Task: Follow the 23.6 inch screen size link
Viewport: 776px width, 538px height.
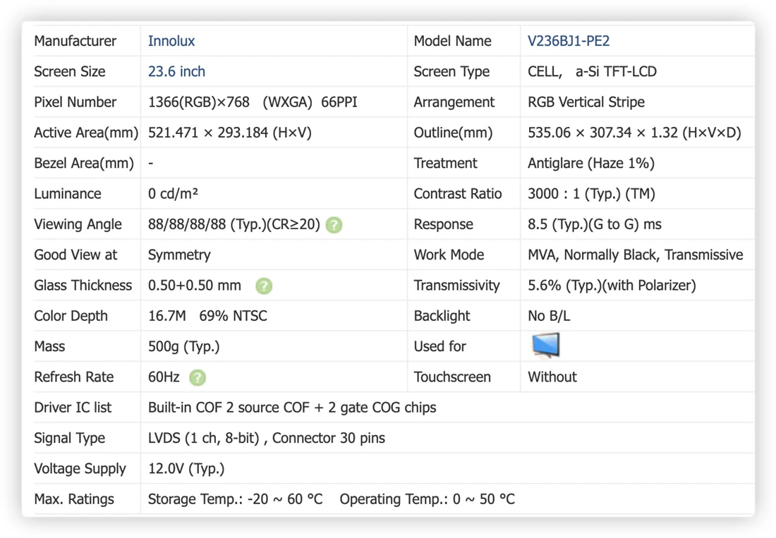Action: (x=176, y=72)
